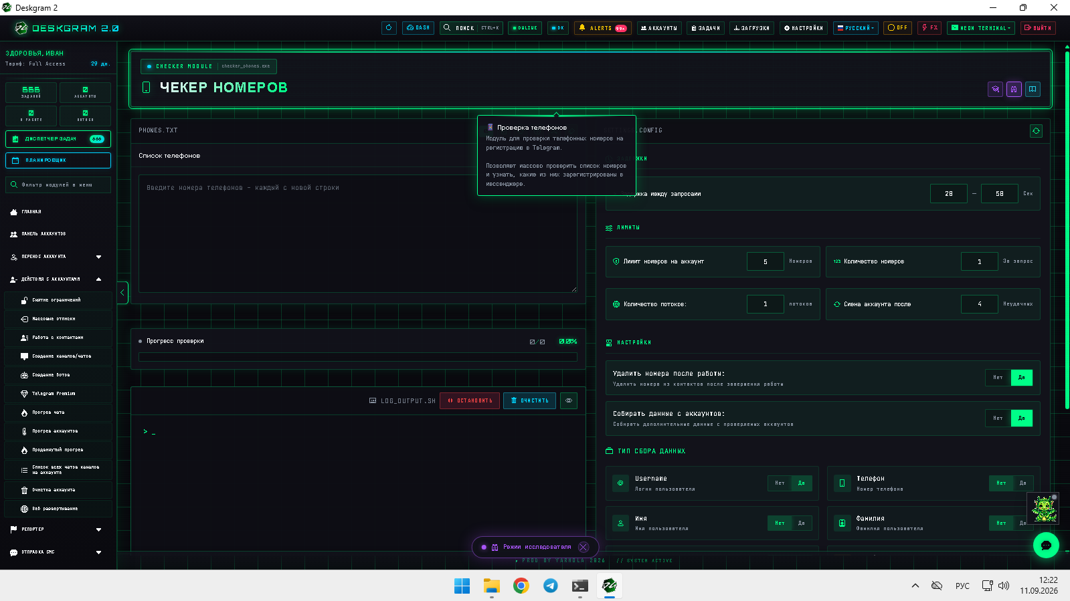The height and width of the screenshot is (601, 1070).
Task: Set Удалить номера после работы to Нет
Action: [x=998, y=378]
